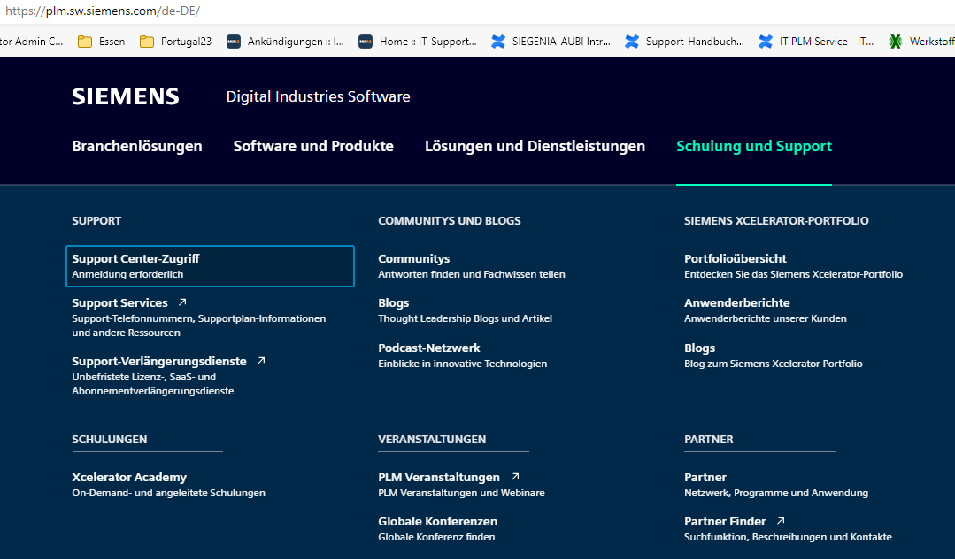The image size is (955, 559).
Task: Click 'Suchfunktion, Beschreibungen und Kontakte' text
Action: coord(788,537)
